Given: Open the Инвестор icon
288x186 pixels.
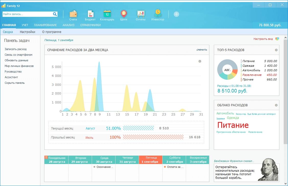Looking at the screenshot, I should click(x=158, y=14).
